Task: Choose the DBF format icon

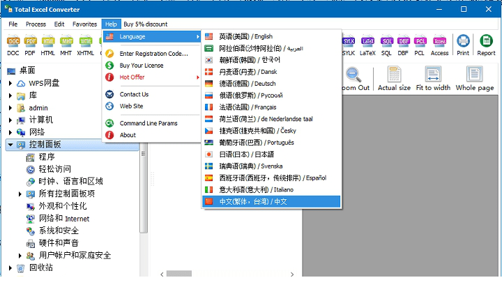Action: tap(404, 45)
